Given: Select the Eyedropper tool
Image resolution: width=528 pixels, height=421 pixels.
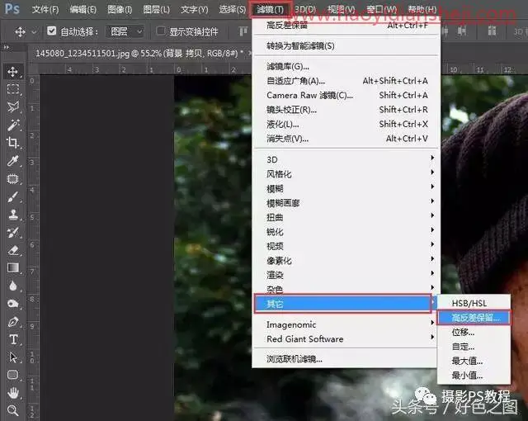Looking at the screenshot, I should (13, 161).
